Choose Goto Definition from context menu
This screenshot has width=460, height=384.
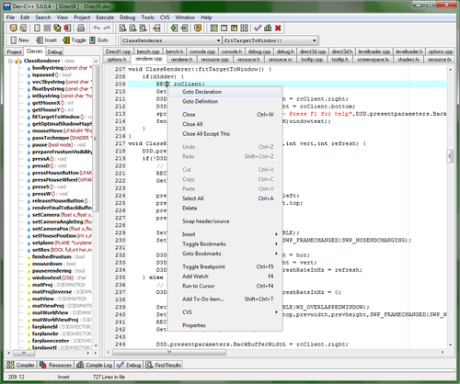(x=225, y=101)
